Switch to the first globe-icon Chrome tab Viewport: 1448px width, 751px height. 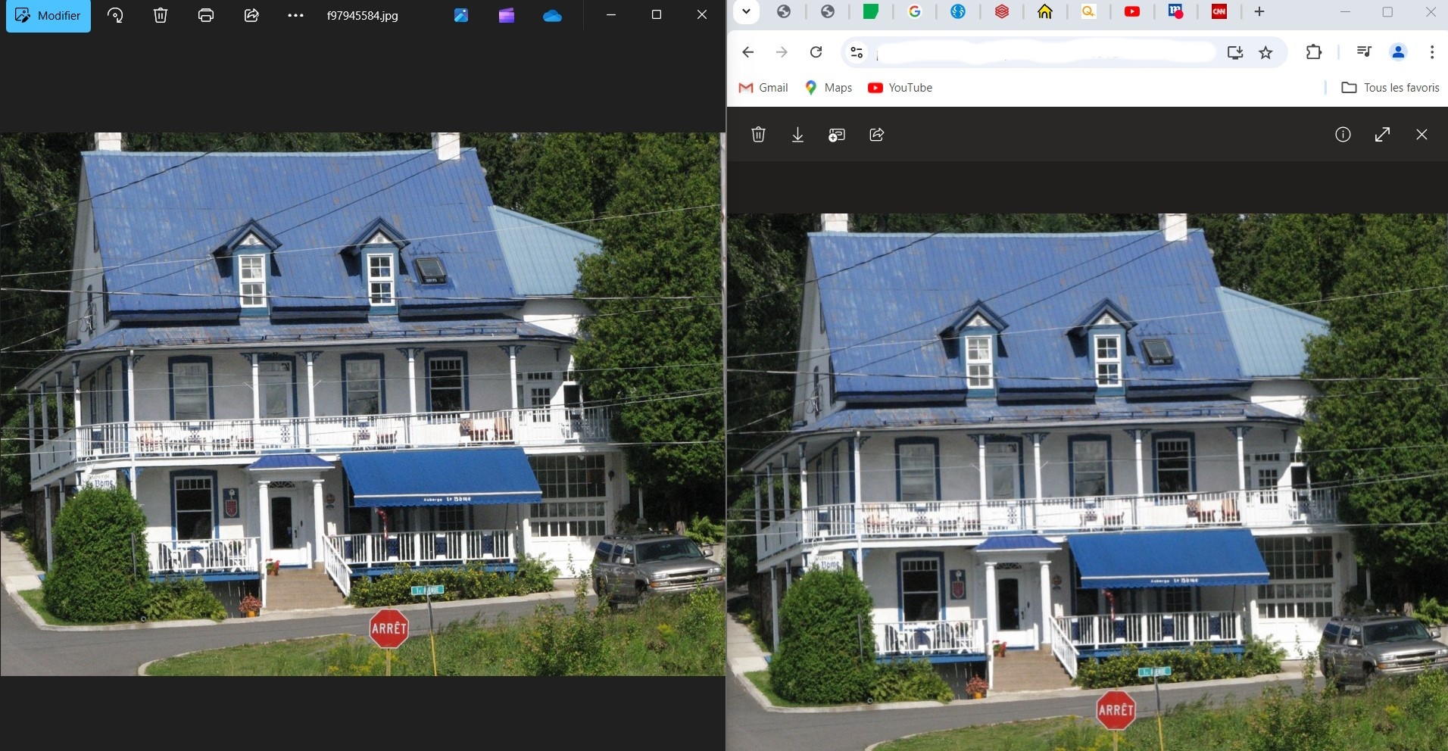point(784,11)
